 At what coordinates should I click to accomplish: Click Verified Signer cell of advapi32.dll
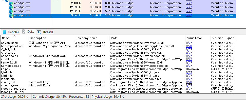(x=222, y=43)
